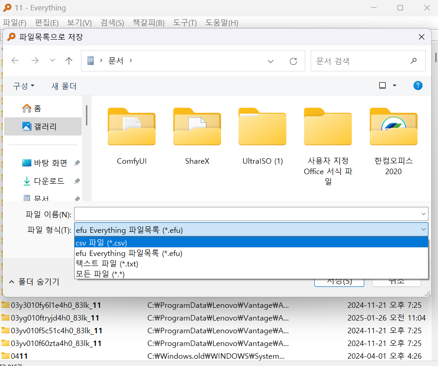Select the ComfyUI folder
The width and height of the screenshot is (438, 366).
pyautogui.click(x=131, y=136)
